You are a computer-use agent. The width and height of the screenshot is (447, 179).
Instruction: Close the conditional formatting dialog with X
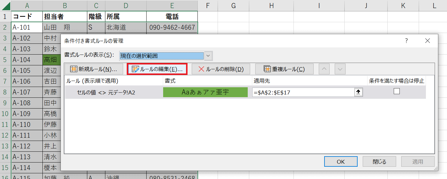[x=427, y=41]
